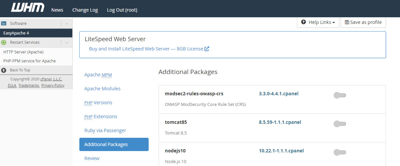This screenshot has width=400, height=166.
Task: Open HTTP Server (Apache) restart link
Action: (23, 52)
